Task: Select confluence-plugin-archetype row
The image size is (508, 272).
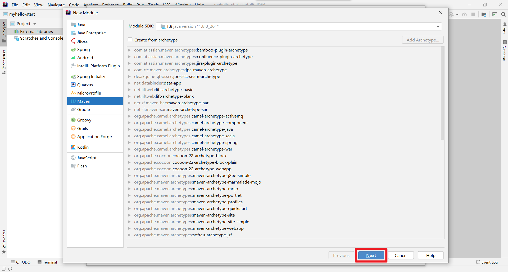Action: (193, 57)
